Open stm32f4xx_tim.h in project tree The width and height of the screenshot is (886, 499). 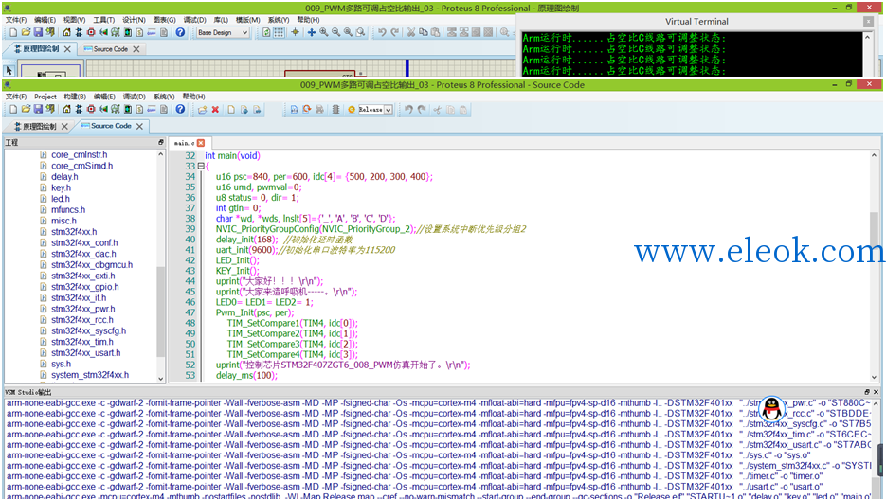[81, 342]
